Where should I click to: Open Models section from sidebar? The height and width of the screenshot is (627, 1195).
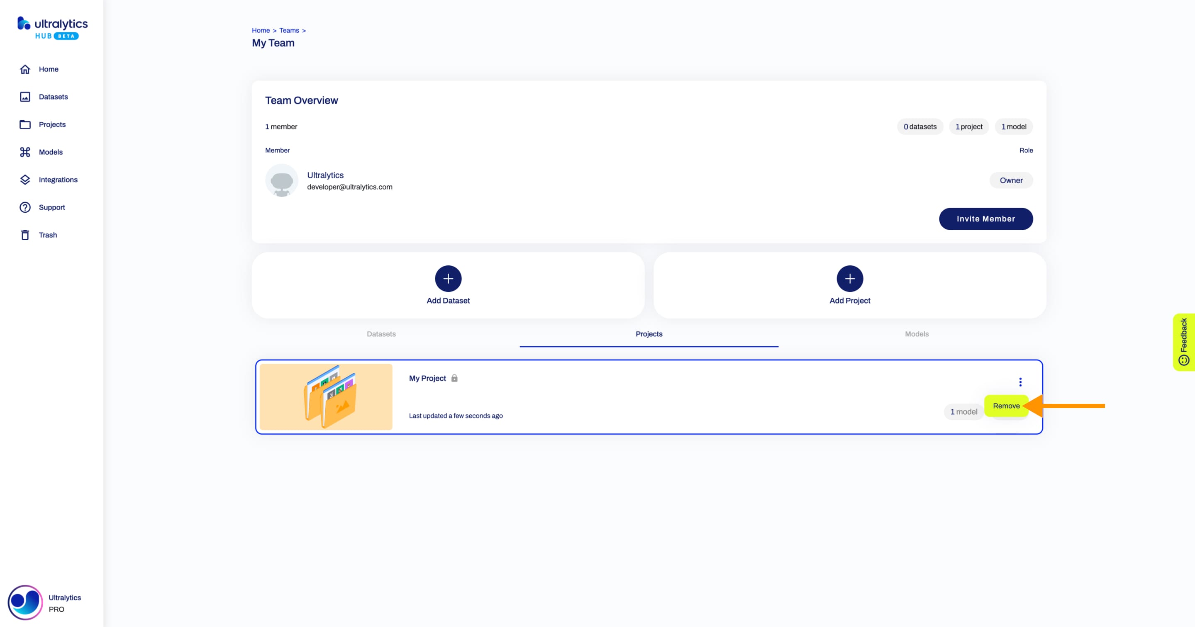[x=51, y=152]
